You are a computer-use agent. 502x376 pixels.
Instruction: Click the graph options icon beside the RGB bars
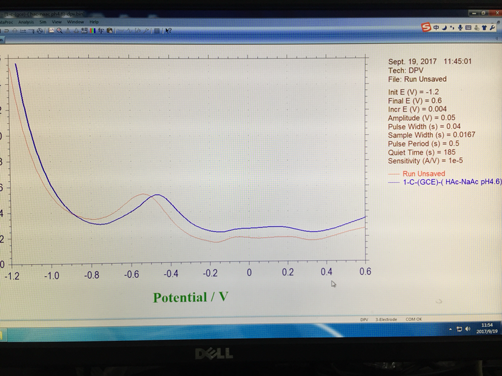[x=84, y=31]
